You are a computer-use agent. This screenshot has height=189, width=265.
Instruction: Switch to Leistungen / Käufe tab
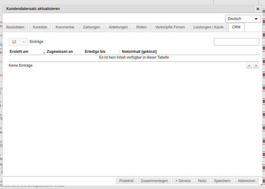coord(208,27)
